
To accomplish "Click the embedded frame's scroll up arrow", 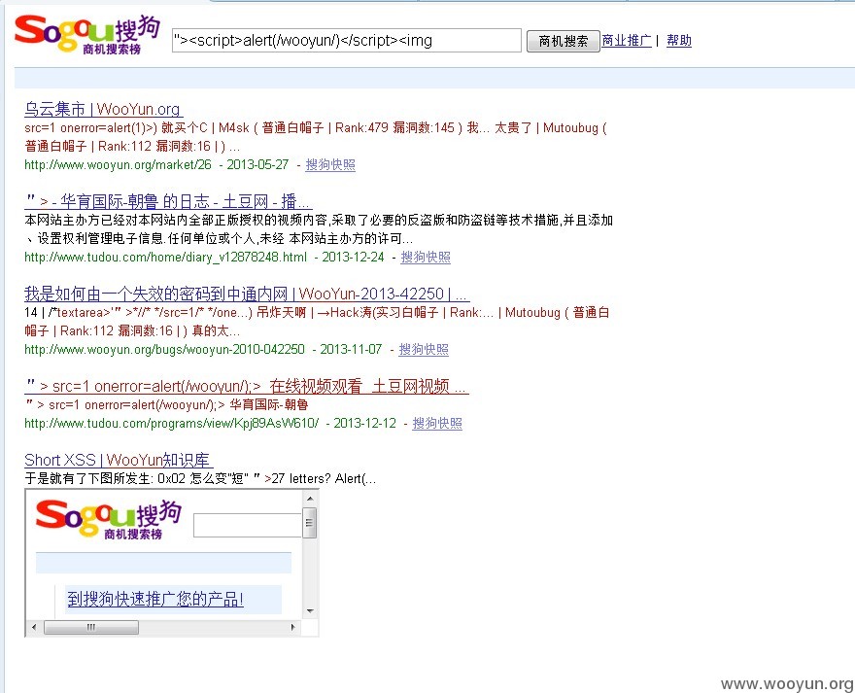I will click(310, 499).
